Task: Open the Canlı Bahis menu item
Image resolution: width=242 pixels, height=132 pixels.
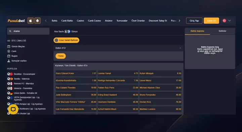Action: tap(67, 21)
